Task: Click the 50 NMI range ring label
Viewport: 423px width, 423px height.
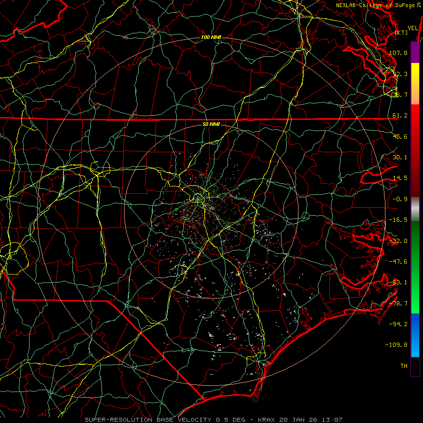Action: point(211,124)
